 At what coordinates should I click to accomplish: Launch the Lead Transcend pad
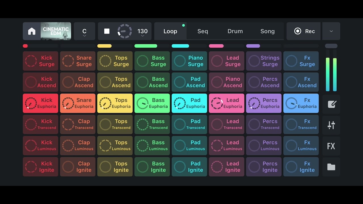[227, 124]
